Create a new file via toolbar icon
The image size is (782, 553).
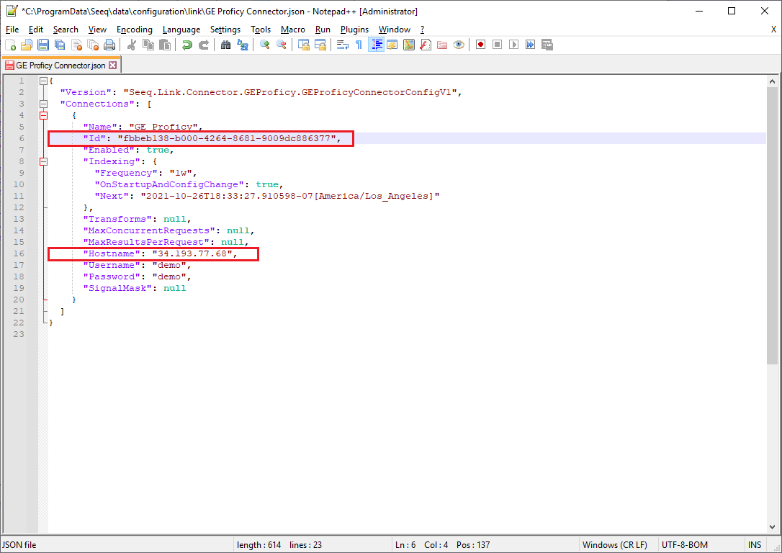pyautogui.click(x=11, y=45)
